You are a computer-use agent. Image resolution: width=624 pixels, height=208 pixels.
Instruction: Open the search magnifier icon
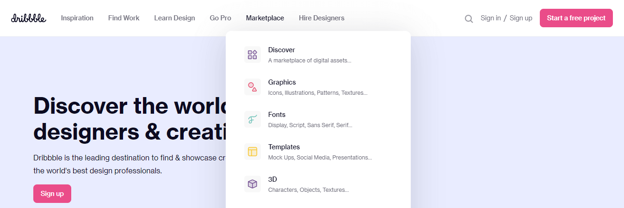(469, 18)
